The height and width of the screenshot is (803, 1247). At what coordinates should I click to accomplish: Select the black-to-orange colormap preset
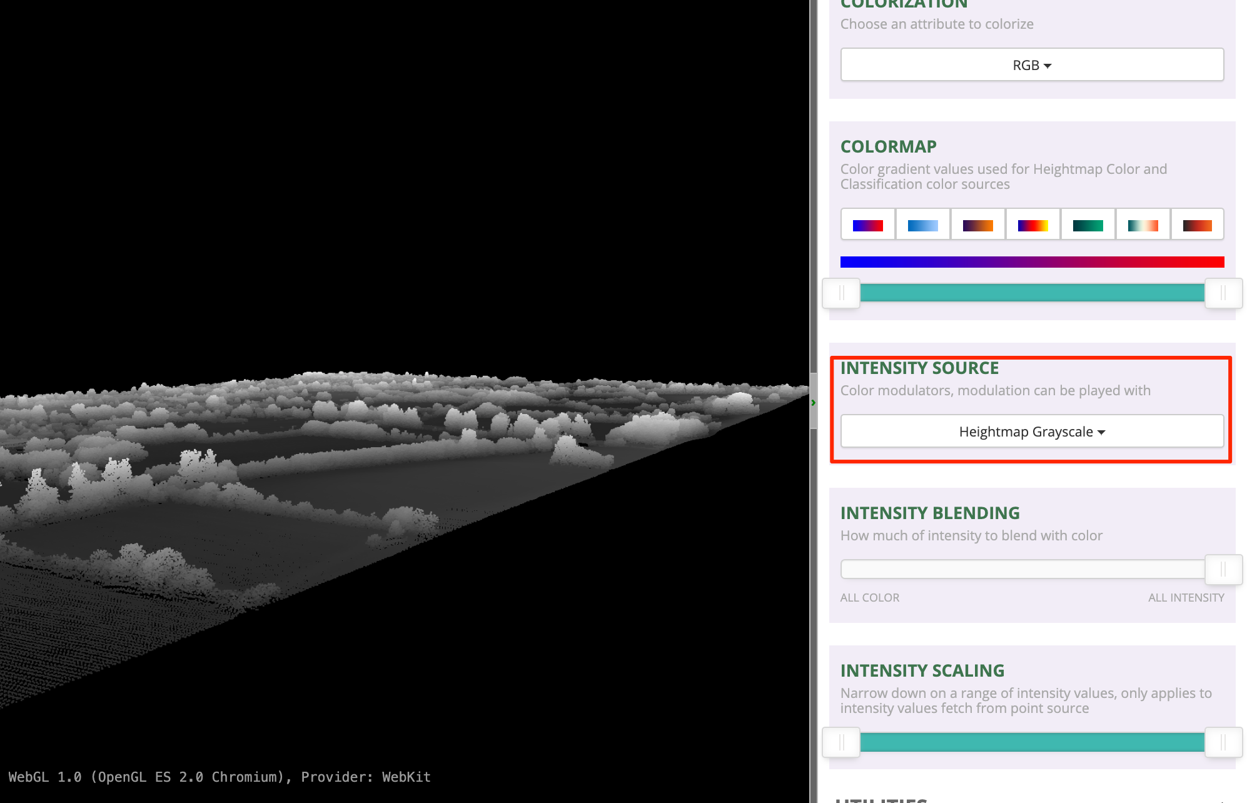(1197, 225)
